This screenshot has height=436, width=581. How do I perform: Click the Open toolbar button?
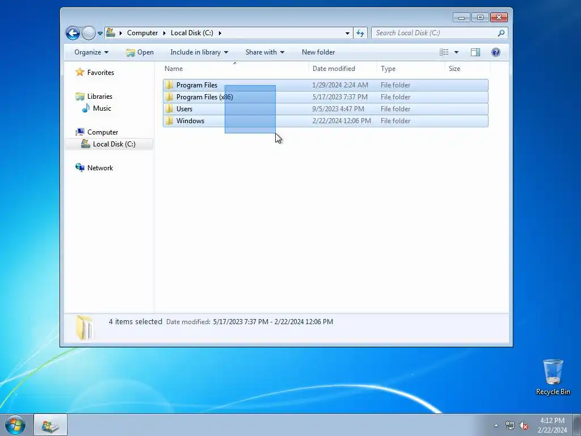[x=140, y=52]
